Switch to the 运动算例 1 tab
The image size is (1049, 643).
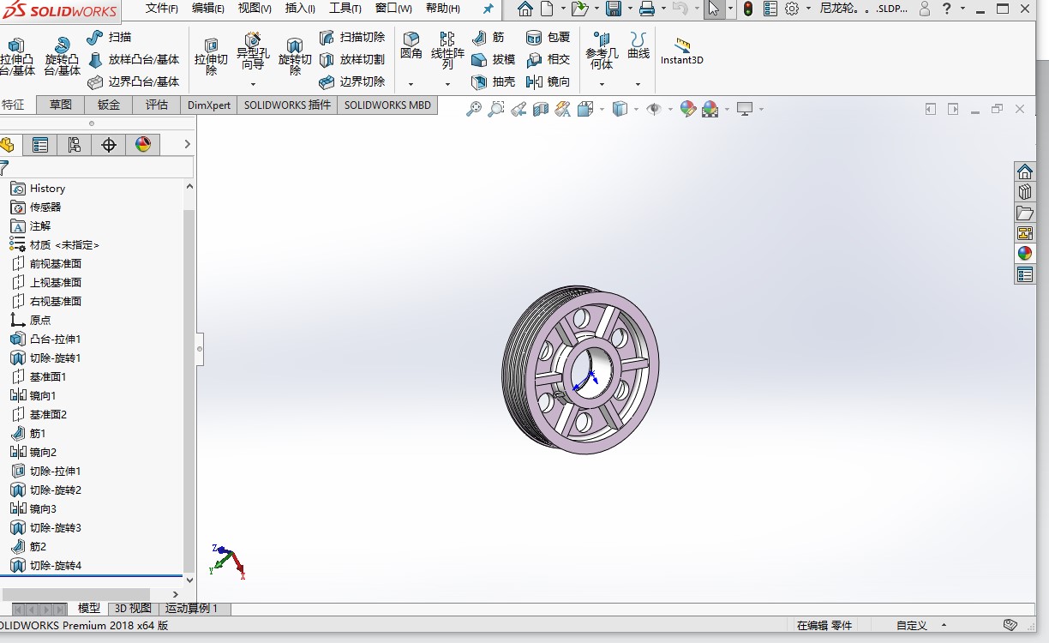pyautogui.click(x=192, y=609)
